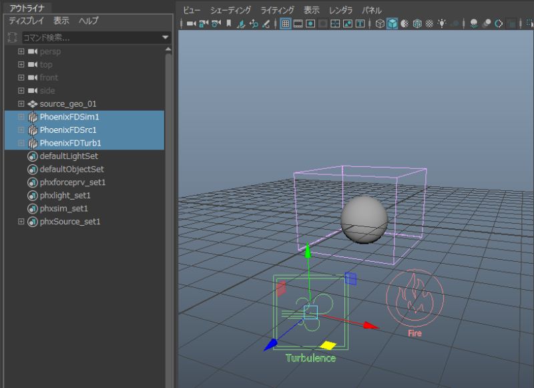Viewport: 534px width, 388px height.
Task: Expand the top camera node
Action: (21, 64)
